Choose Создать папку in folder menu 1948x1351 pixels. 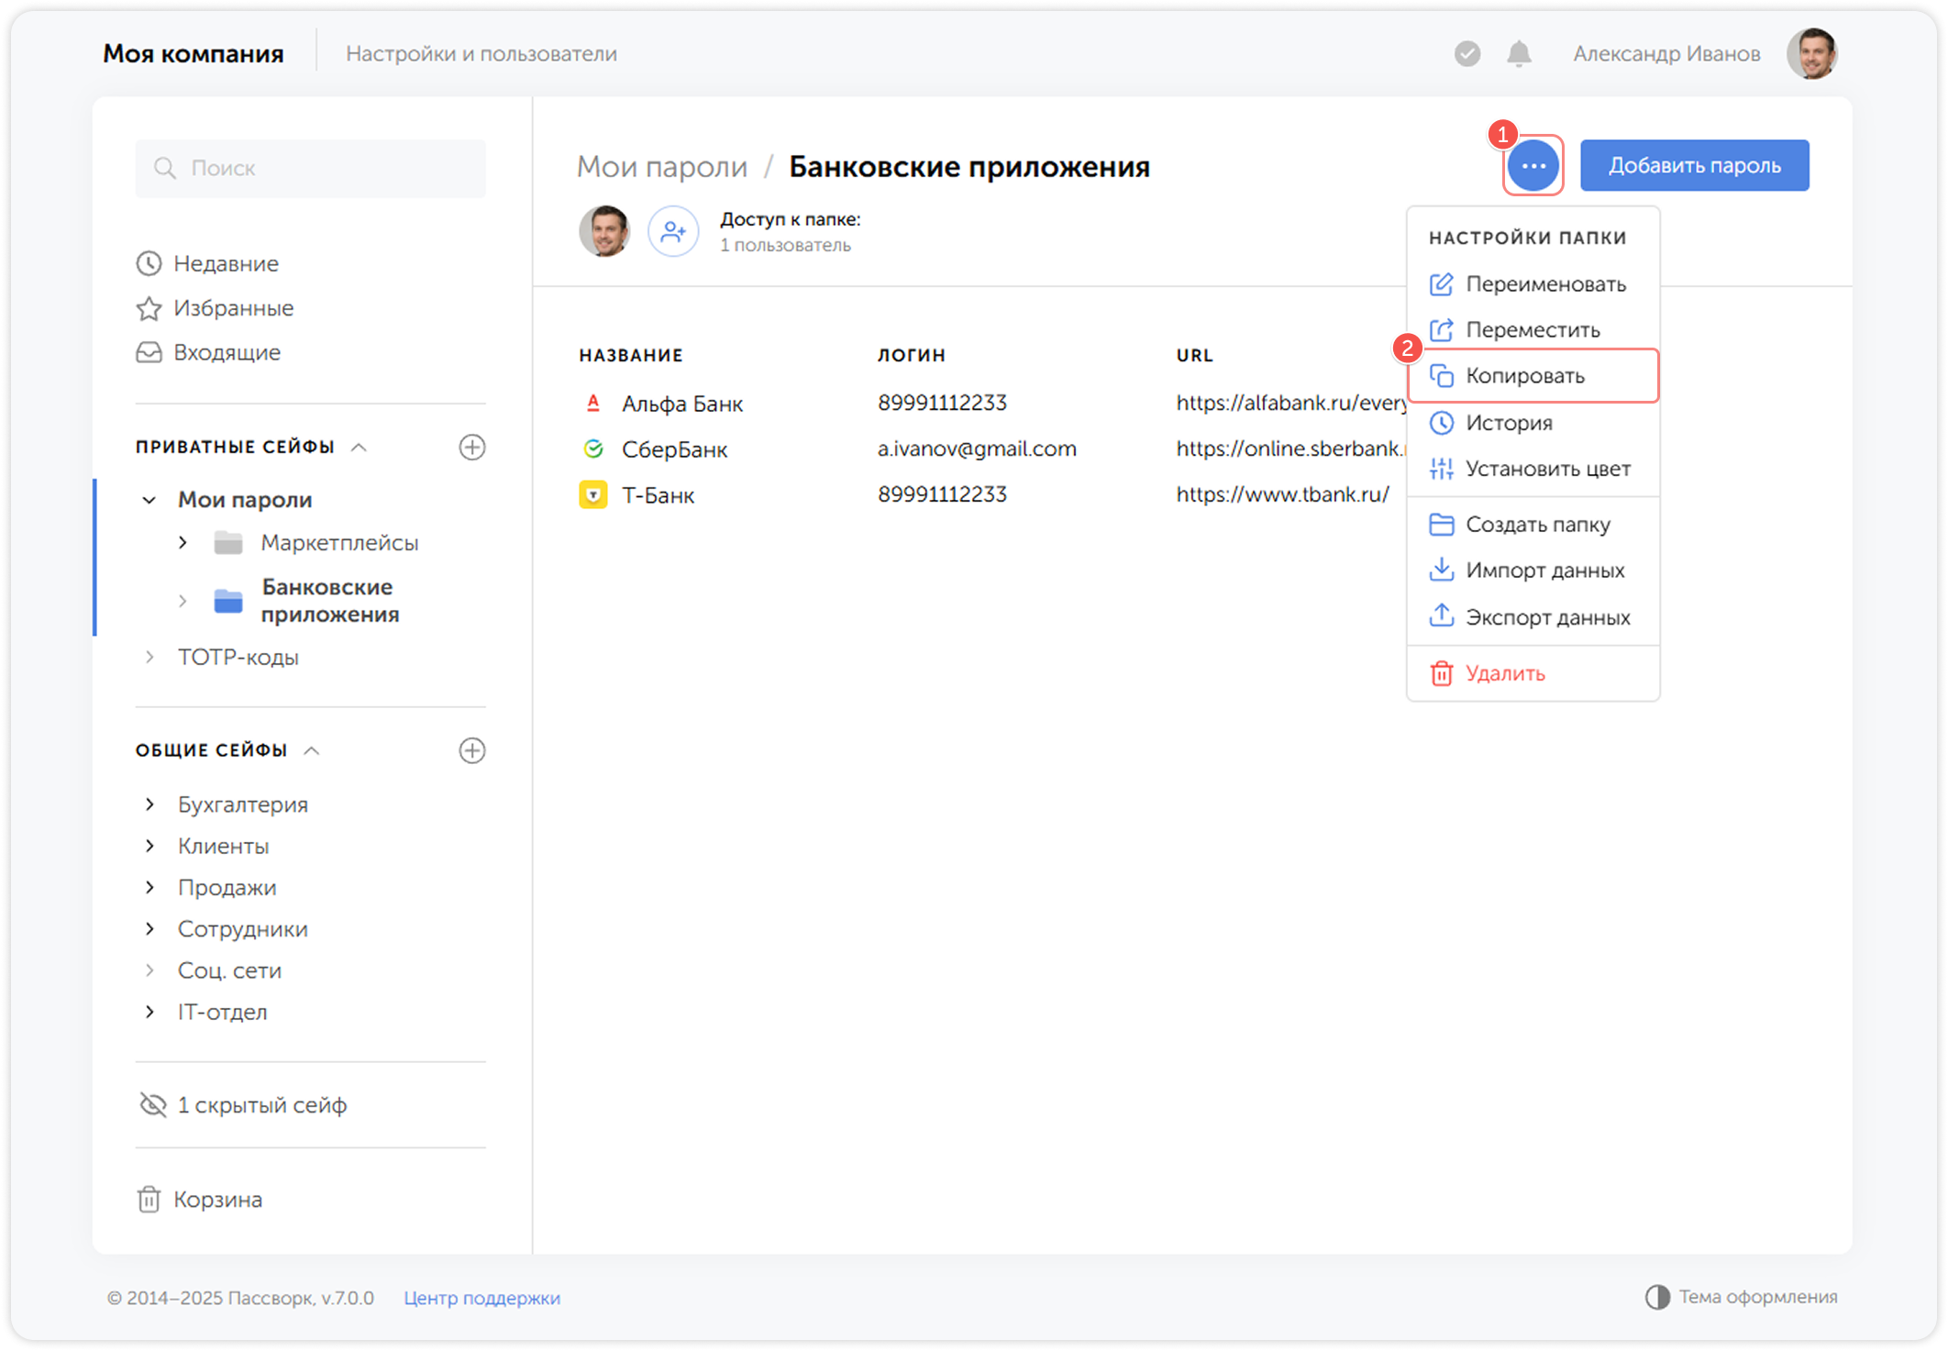(x=1533, y=525)
